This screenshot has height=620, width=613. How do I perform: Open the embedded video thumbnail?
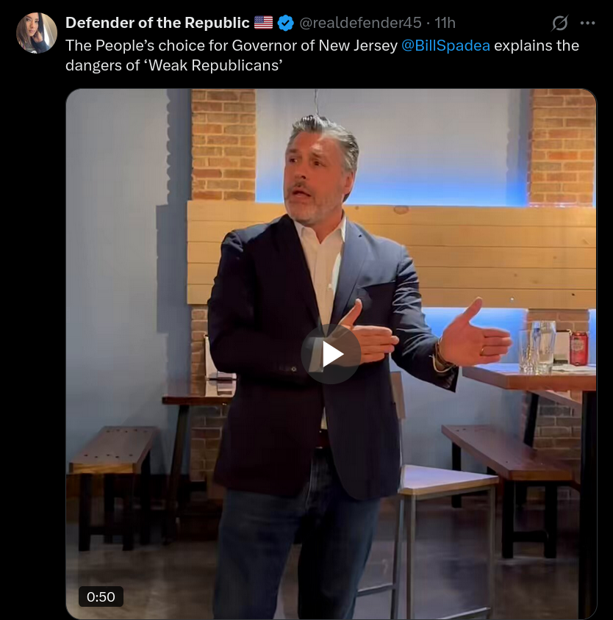click(331, 354)
